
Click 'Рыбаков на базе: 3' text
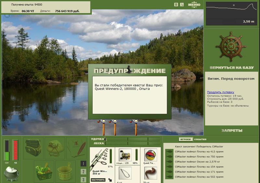click(220, 102)
